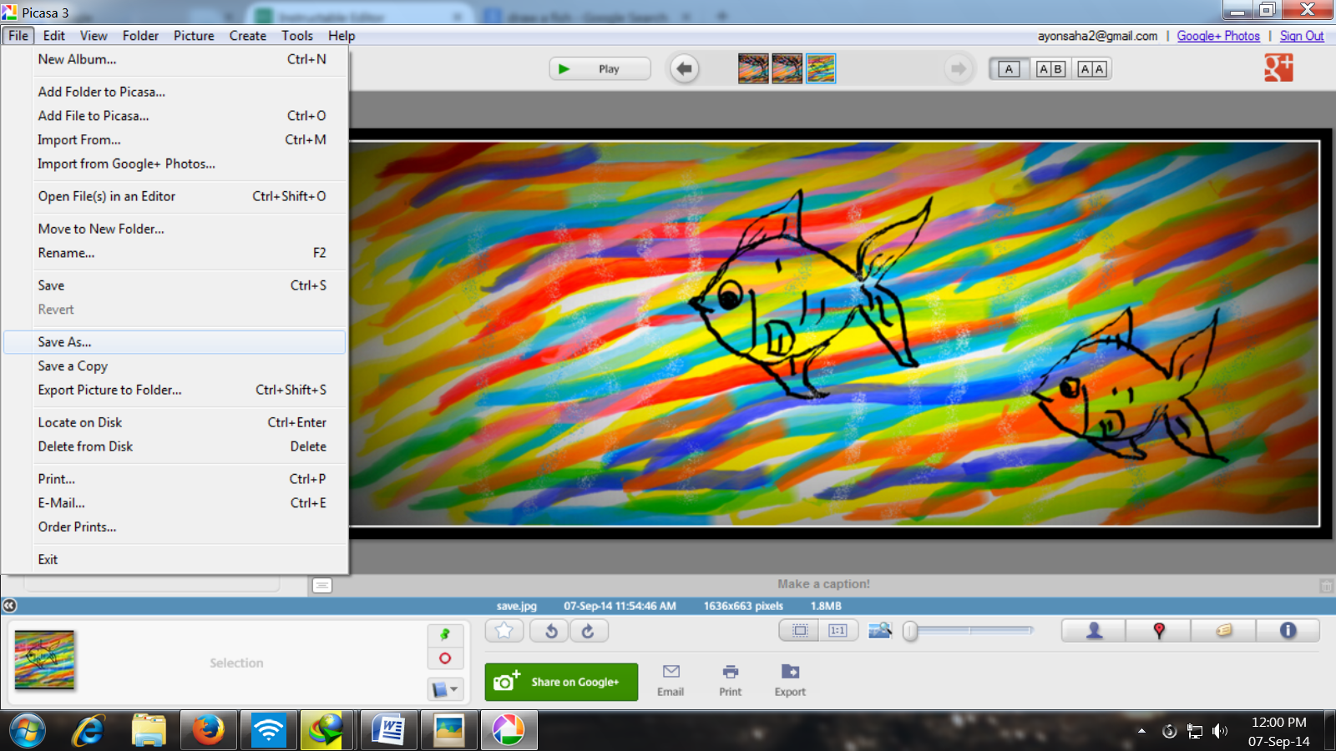Open the Windows Start menu

(x=28, y=731)
